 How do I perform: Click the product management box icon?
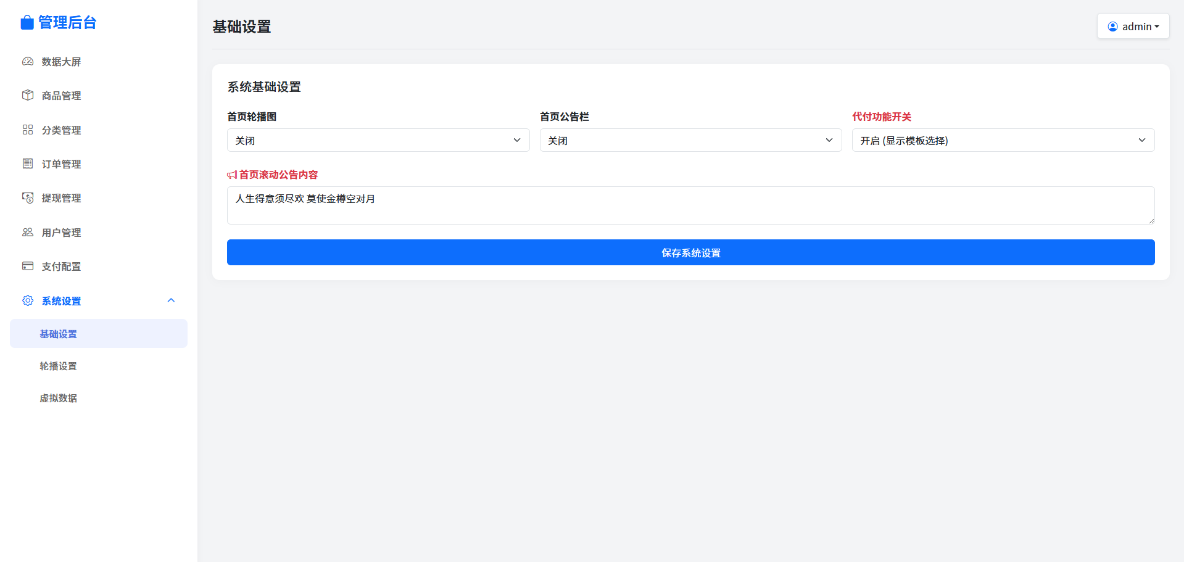click(28, 96)
